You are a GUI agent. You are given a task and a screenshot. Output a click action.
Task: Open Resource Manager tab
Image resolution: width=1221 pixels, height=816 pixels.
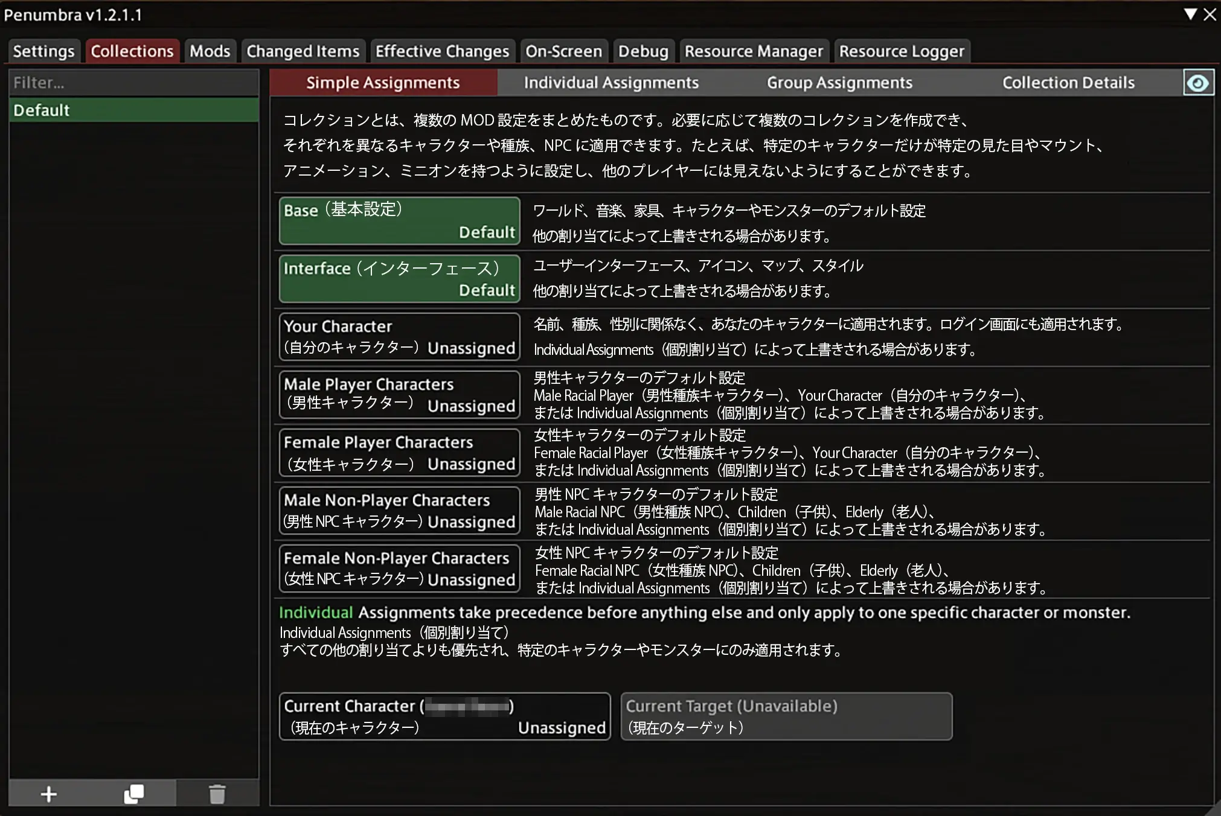click(754, 51)
